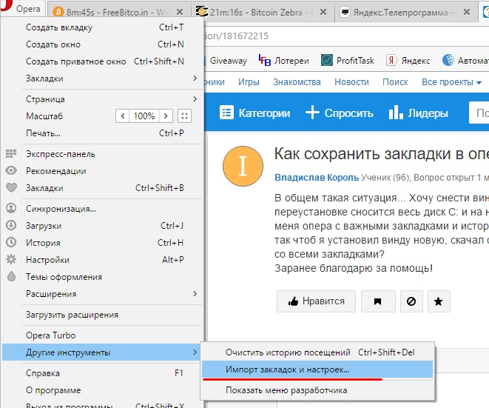Click the download arrow icon beside Загрузки
Image resolution: width=489 pixels, height=408 pixels.
pyautogui.click(x=11, y=225)
